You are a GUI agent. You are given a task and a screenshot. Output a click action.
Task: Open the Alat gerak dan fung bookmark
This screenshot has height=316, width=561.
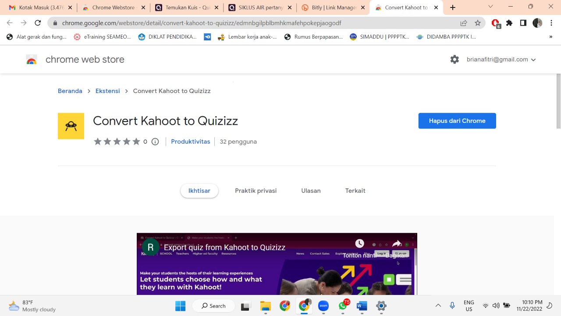pos(37,37)
